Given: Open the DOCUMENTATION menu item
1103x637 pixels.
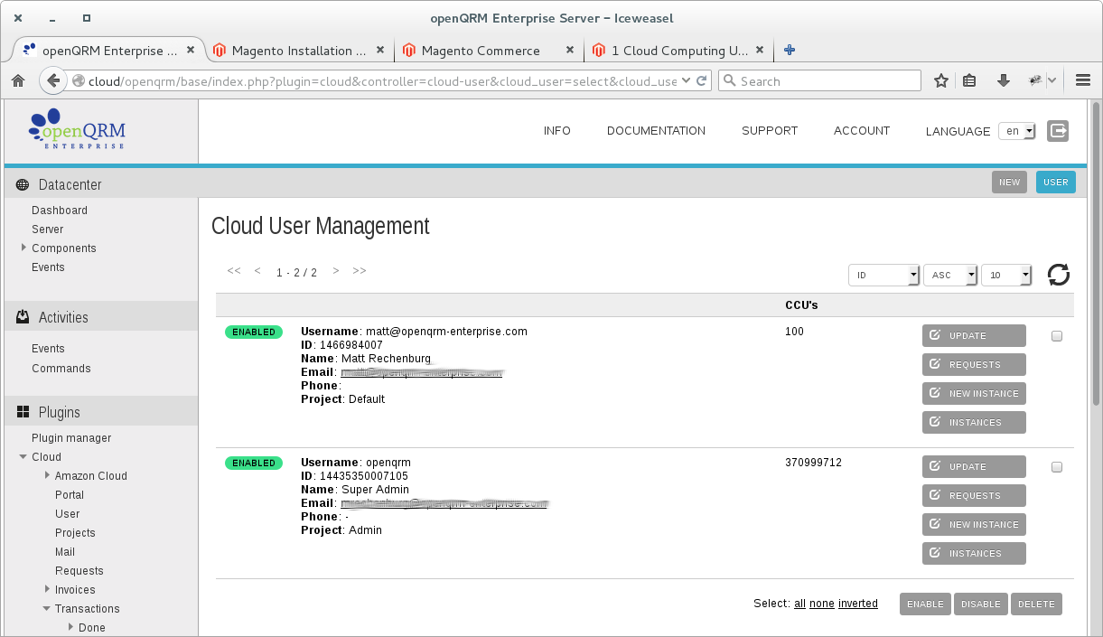Looking at the screenshot, I should tap(656, 131).
